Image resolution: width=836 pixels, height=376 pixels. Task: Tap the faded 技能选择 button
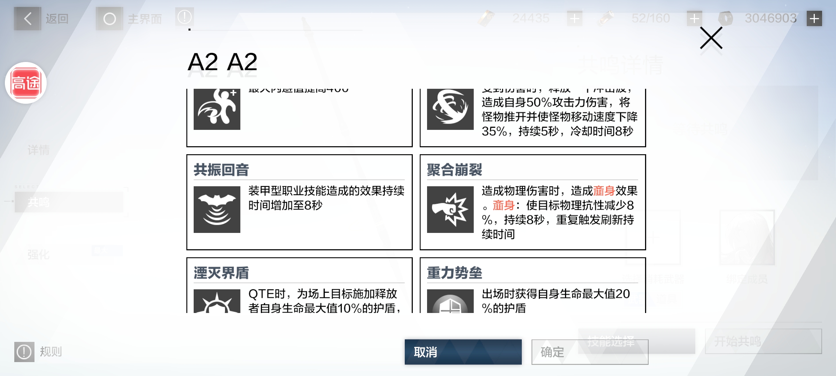point(637,341)
